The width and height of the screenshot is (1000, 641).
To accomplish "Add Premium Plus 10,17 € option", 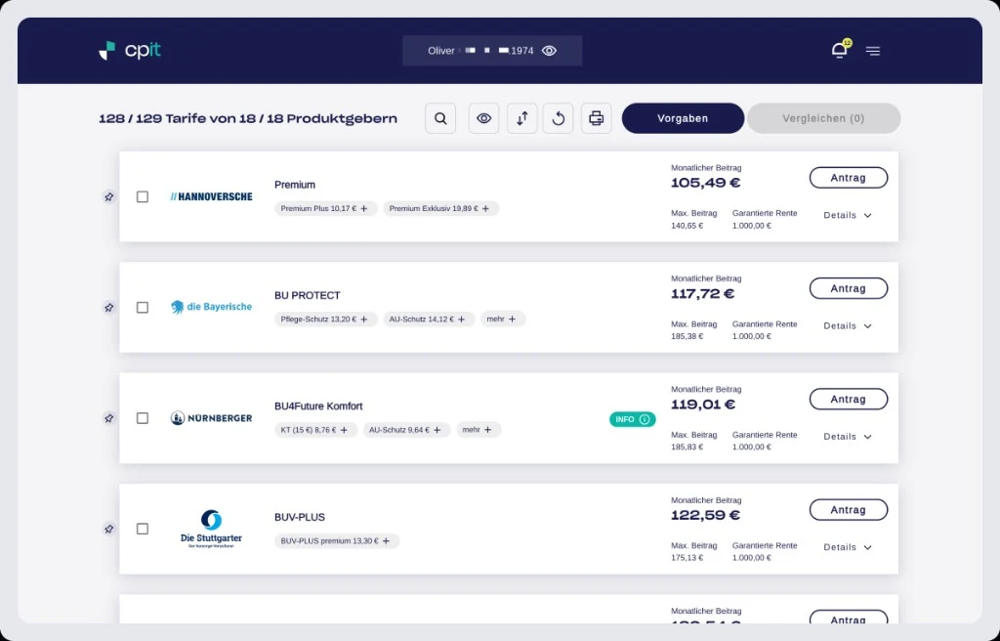I will click(x=326, y=209).
